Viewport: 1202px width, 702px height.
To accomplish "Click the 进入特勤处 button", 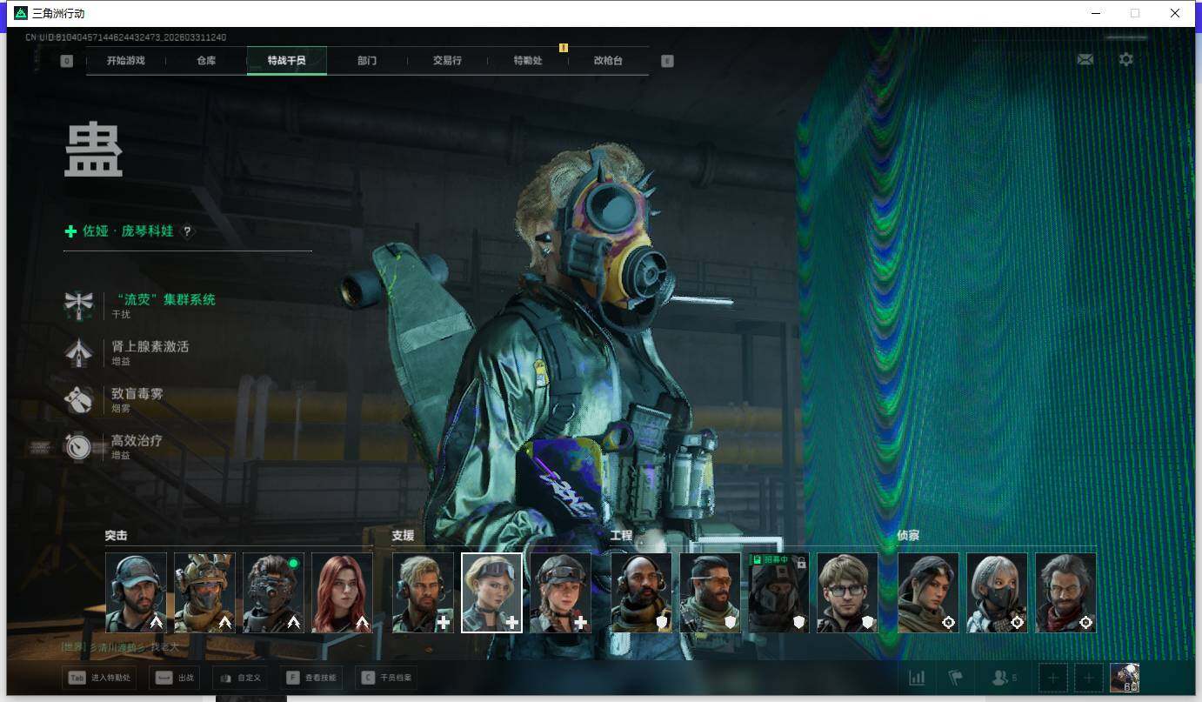I will [x=99, y=678].
